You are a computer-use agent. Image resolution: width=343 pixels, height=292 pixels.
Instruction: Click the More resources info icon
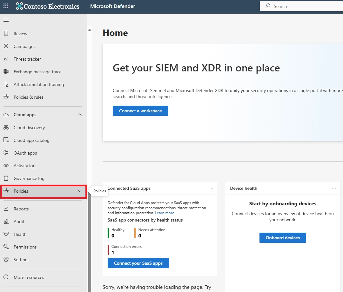6,277
